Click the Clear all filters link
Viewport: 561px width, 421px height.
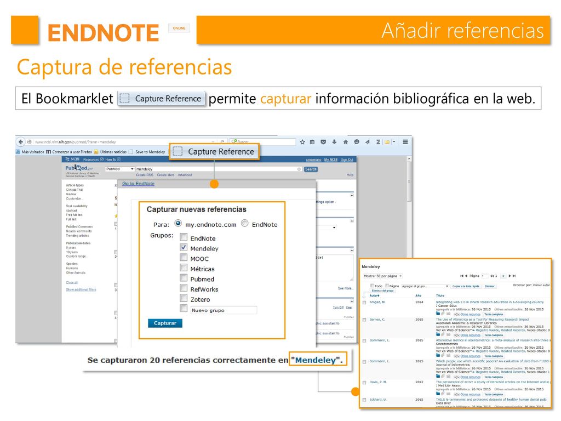point(72,282)
